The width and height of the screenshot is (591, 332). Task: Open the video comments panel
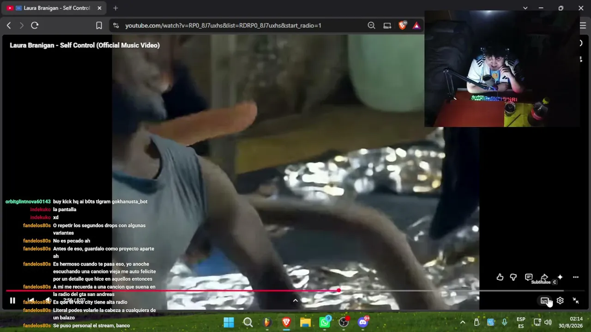click(x=529, y=277)
